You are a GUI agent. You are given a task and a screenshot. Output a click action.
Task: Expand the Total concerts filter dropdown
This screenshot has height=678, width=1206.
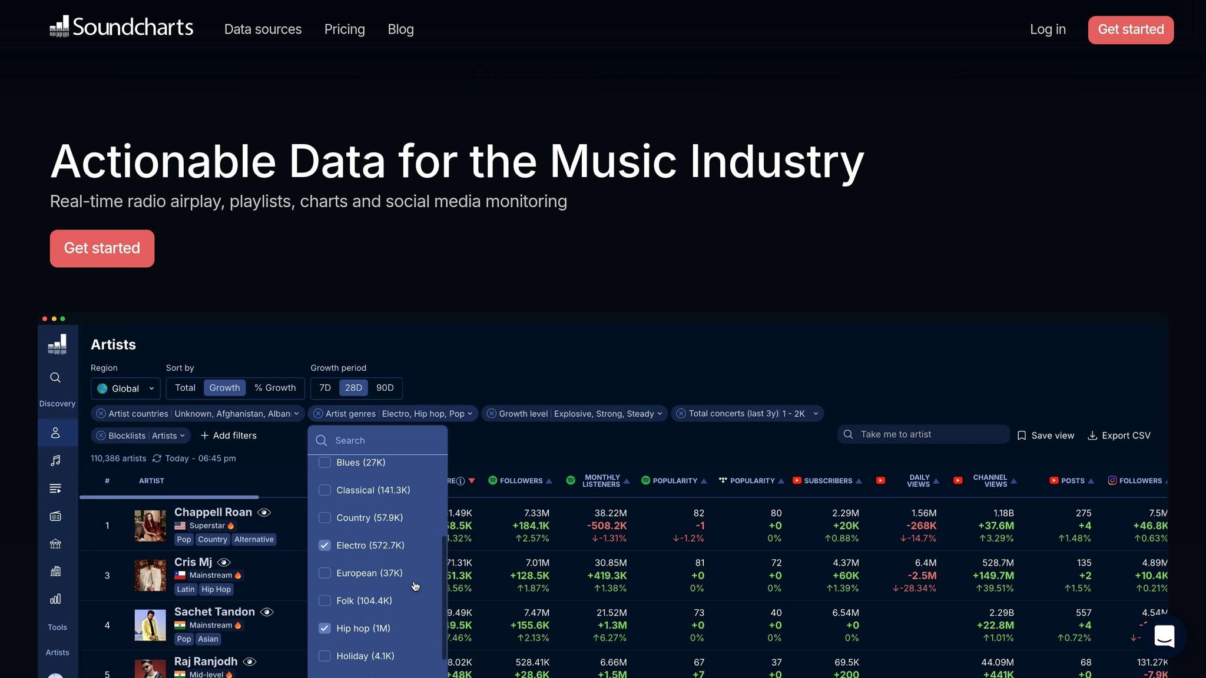pyautogui.click(x=816, y=414)
